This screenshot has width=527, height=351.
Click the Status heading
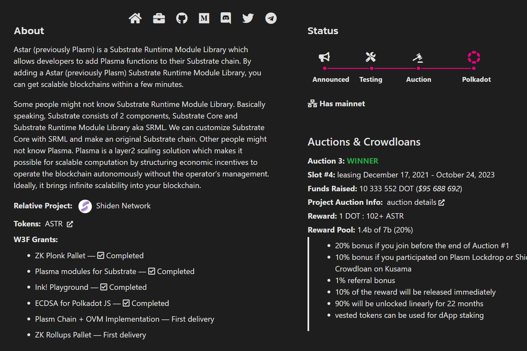pyautogui.click(x=323, y=31)
